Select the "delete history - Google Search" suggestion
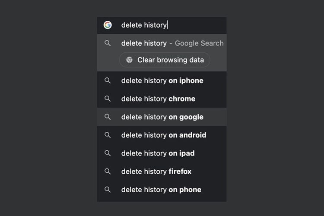This screenshot has height=216, width=324. (x=172, y=43)
